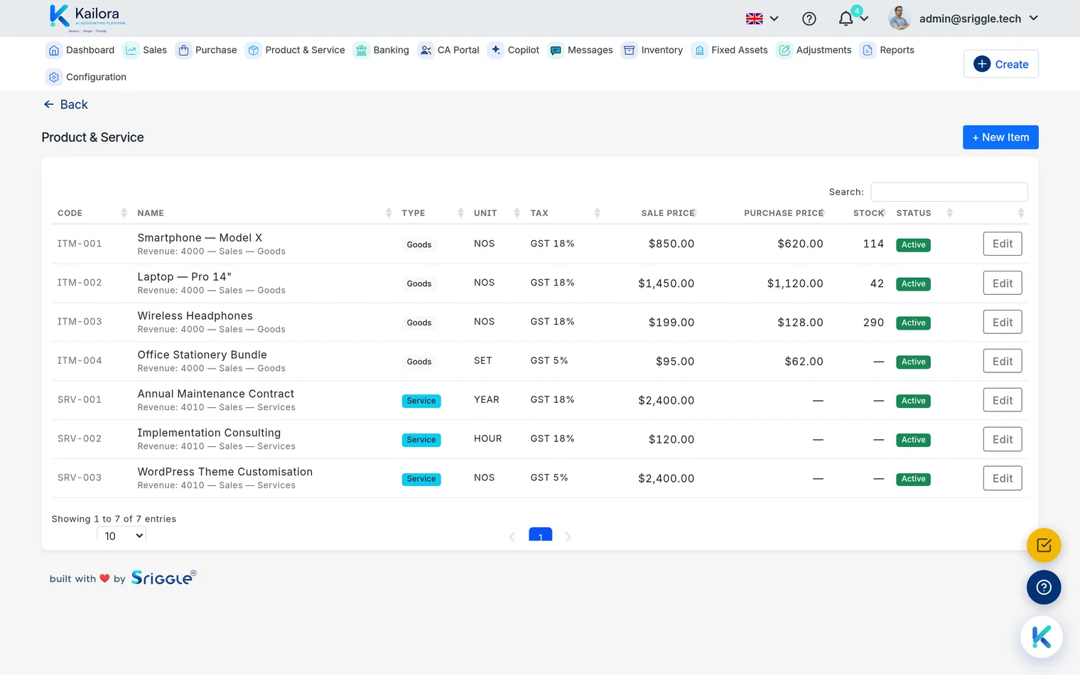The width and height of the screenshot is (1080, 675).
Task: Open the Kailora assistant floating button
Action: coord(1042,637)
